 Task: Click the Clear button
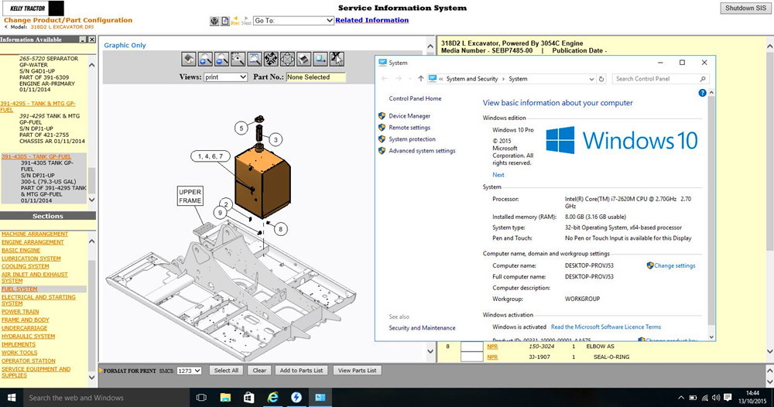259,371
